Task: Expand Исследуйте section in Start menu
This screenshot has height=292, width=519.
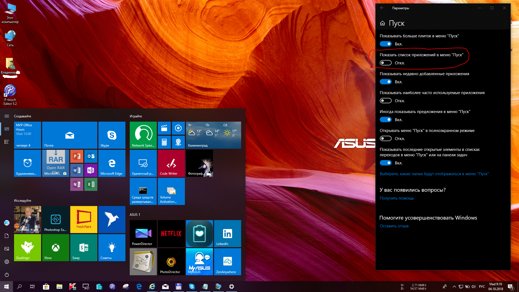Action: coord(23,200)
